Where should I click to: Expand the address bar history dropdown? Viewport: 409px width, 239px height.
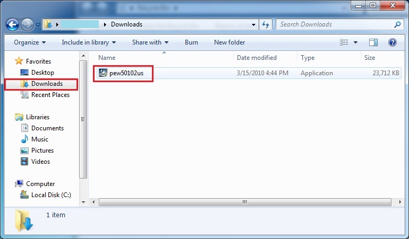pos(252,24)
